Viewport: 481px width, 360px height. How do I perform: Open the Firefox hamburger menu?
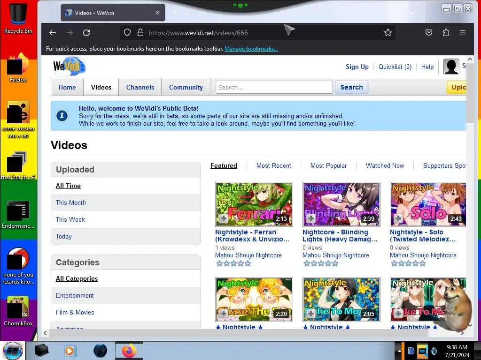click(463, 32)
